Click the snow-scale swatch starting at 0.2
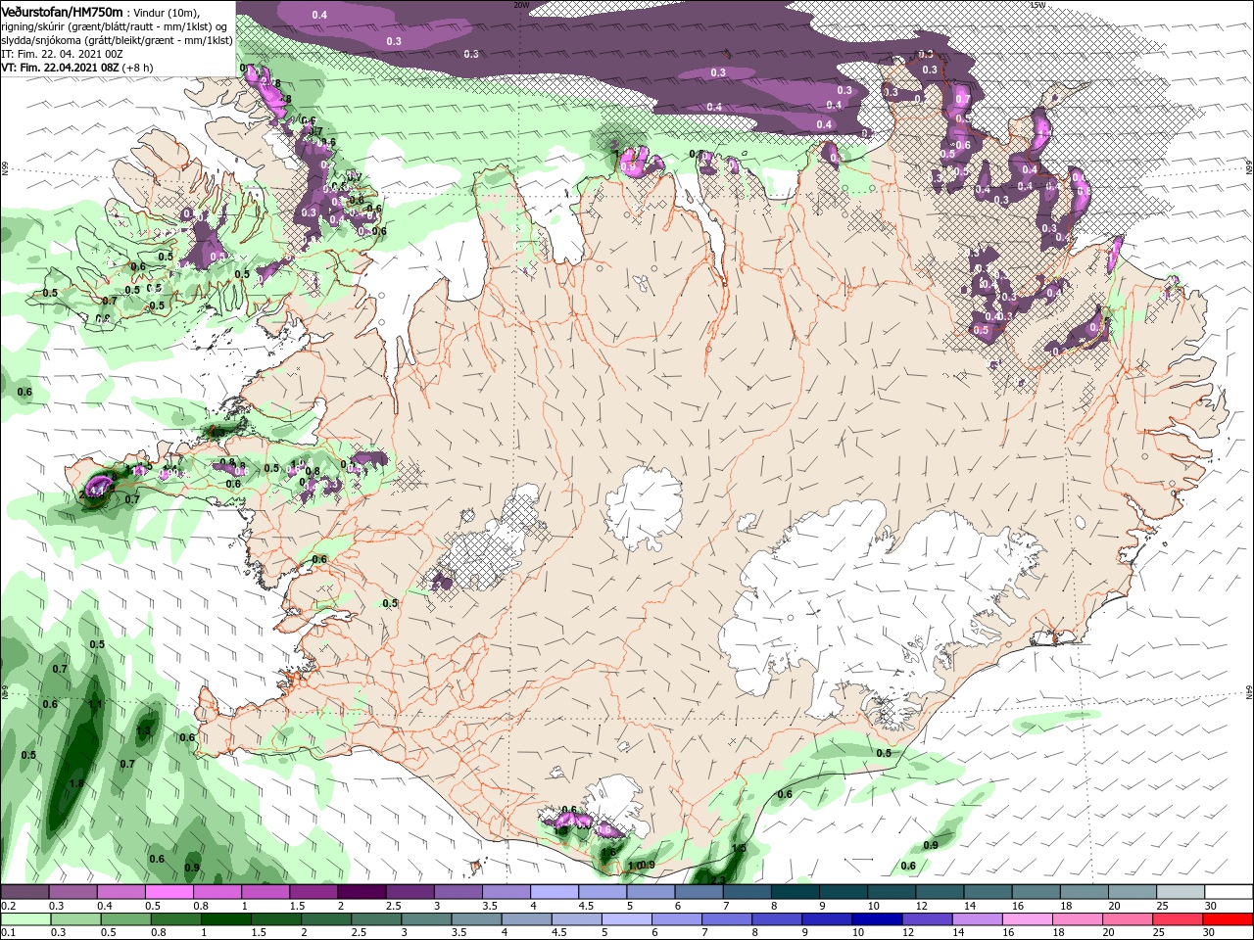This screenshot has height=940, width=1254. (24, 892)
